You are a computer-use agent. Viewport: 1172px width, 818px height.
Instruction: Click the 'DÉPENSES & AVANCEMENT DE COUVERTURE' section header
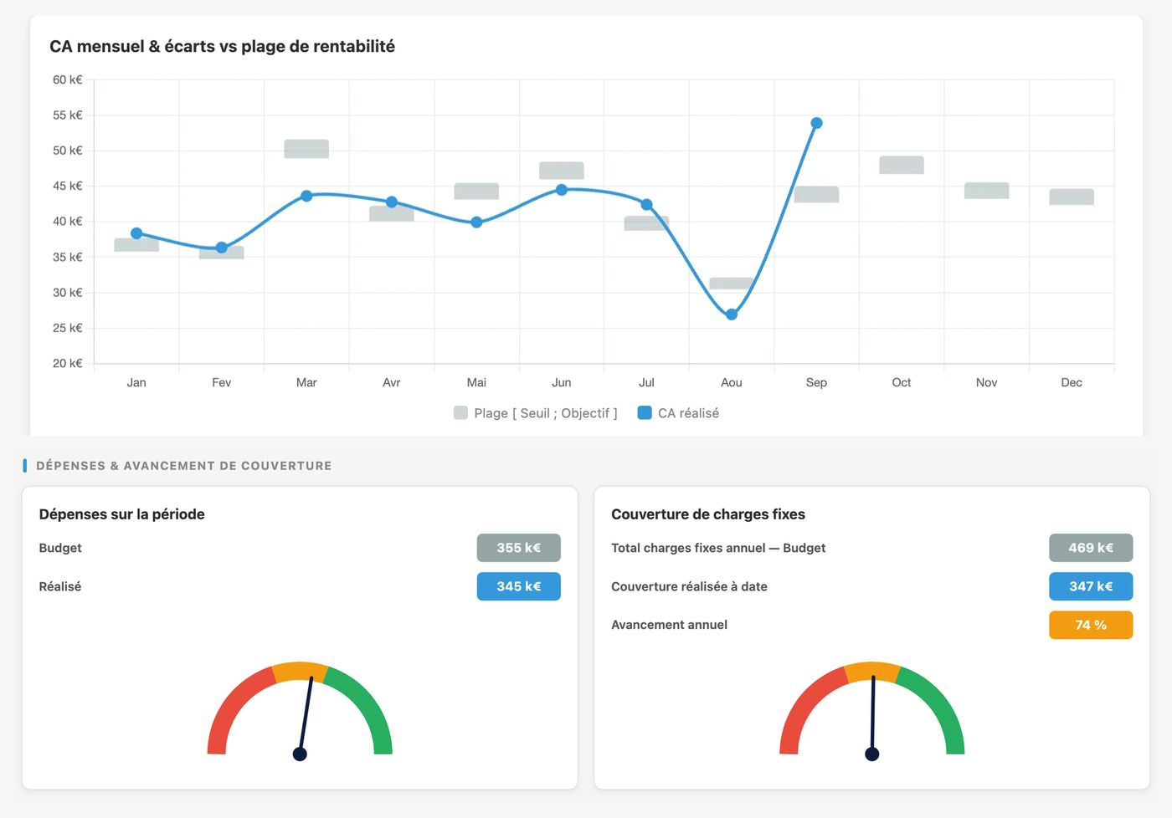point(183,466)
